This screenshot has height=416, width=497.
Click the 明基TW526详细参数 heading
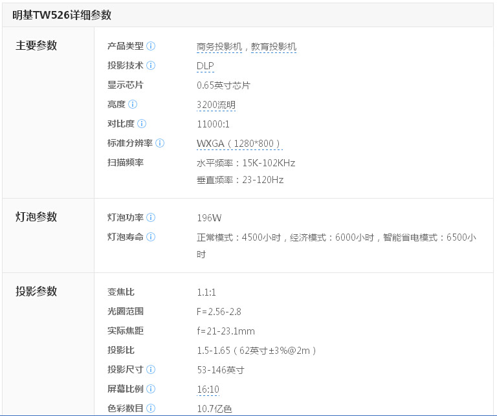click(62, 15)
